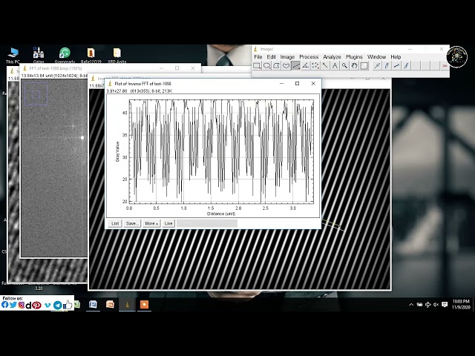Select the Pencil tool in ImageJ toolbar
Screen dimensions: 475x356
click(x=387, y=66)
